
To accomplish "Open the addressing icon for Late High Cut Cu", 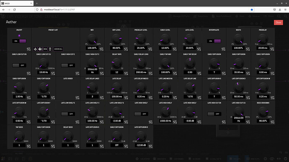I will click(248, 122).
